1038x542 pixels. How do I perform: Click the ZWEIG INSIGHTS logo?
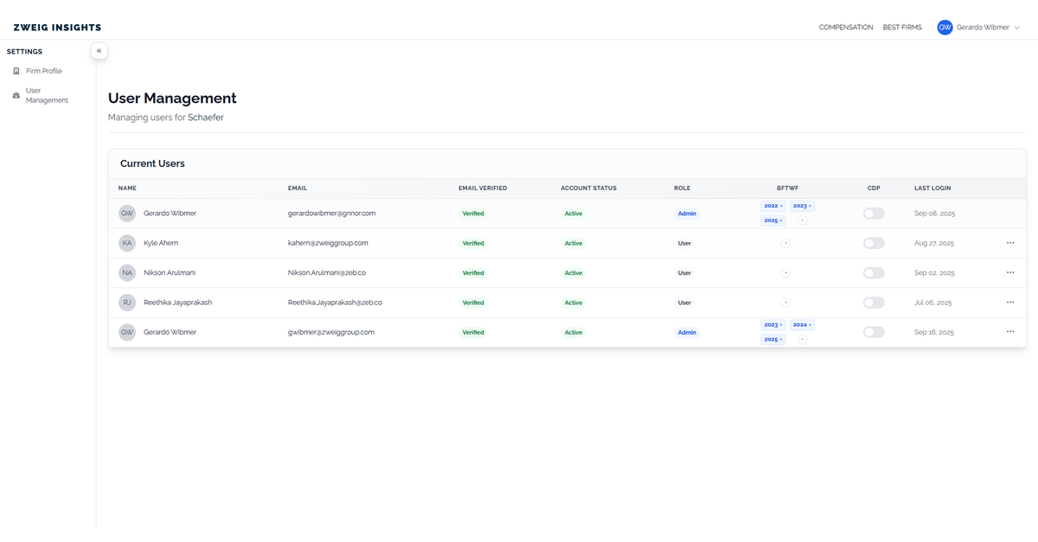tap(56, 27)
